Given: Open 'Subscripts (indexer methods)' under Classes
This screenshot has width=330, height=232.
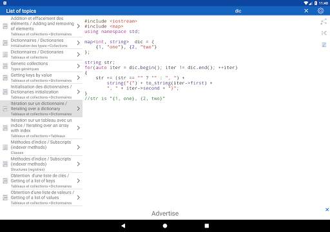Looking at the screenshot, I should click(x=41, y=147).
